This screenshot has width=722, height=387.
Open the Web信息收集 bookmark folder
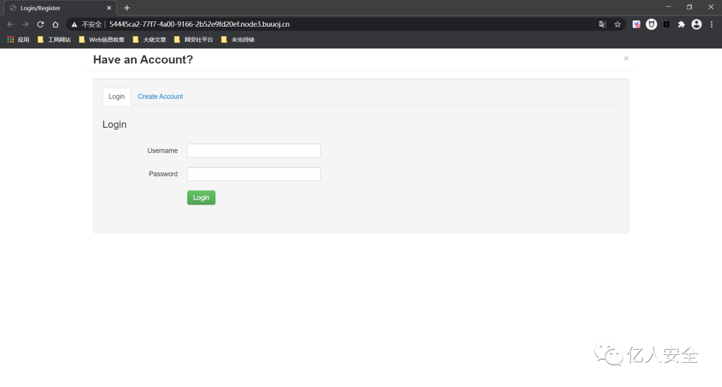(102, 39)
